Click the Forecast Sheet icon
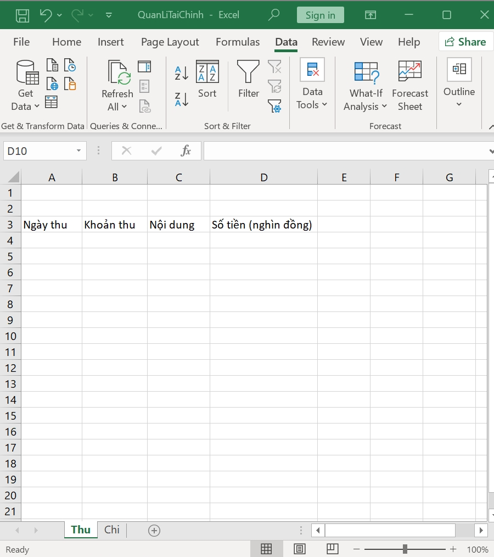Viewport: 494px width, 557px height. [x=409, y=86]
